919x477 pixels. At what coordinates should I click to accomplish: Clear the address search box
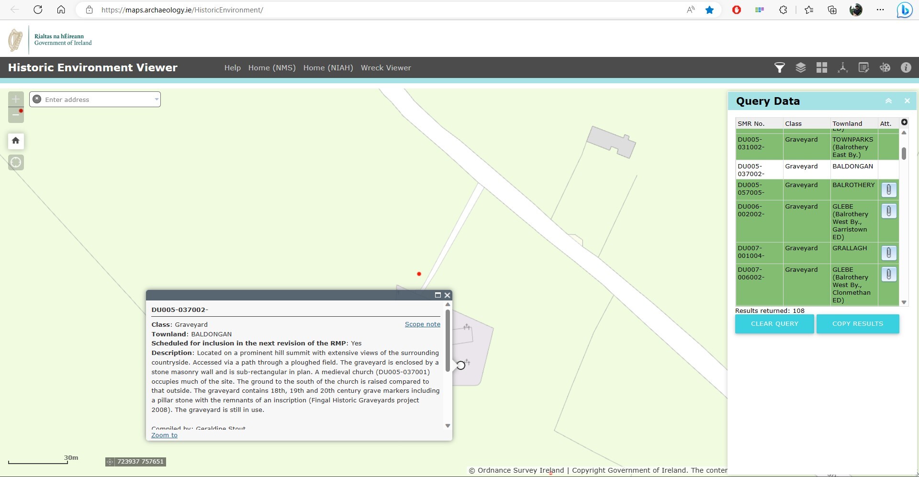click(x=37, y=99)
